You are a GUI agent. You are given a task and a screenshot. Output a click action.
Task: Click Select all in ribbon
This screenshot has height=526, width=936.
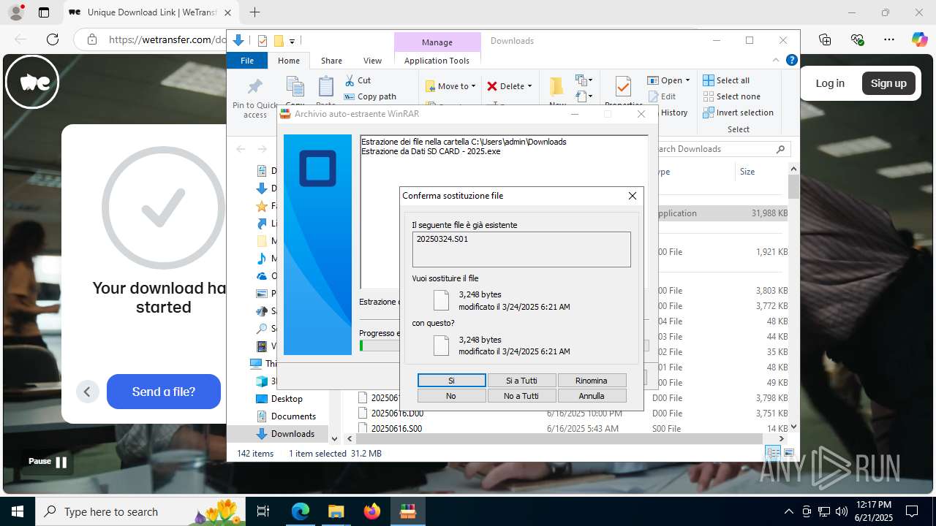pyautogui.click(x=726, y=80)
